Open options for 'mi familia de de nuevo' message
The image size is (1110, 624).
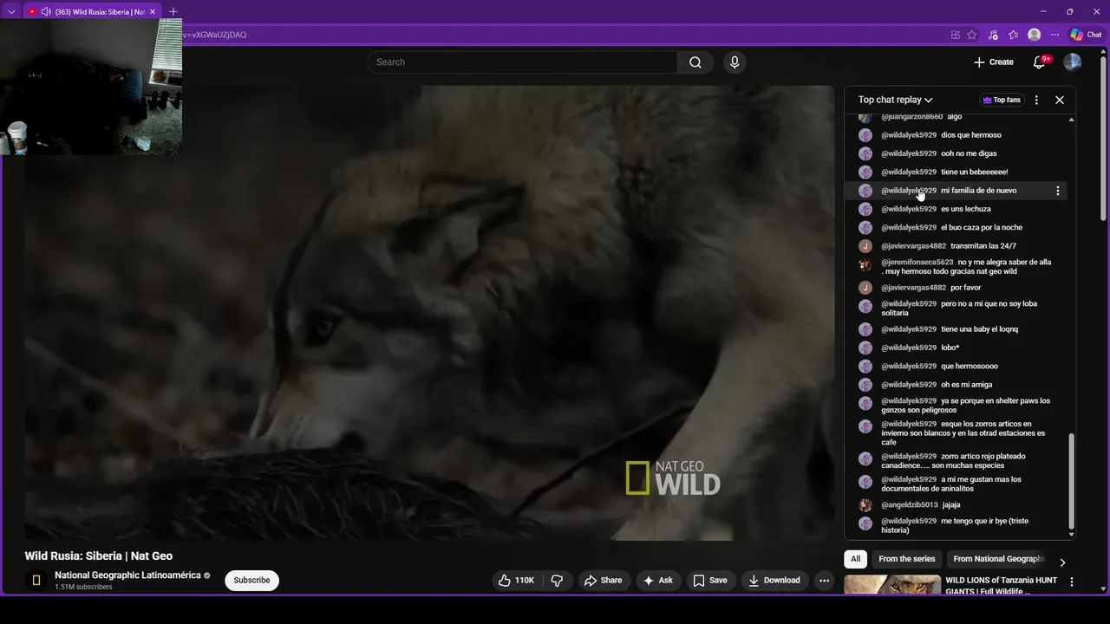pyautogui.click(x=1057, y=191)
